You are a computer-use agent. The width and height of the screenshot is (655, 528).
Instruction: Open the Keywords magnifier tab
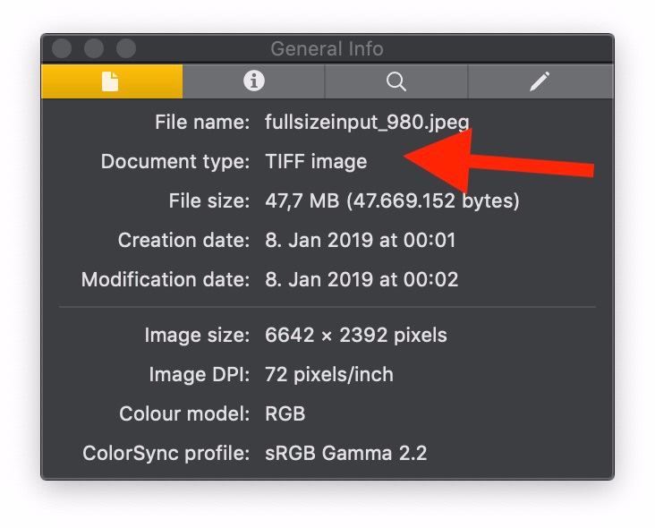tap(396, 81)
